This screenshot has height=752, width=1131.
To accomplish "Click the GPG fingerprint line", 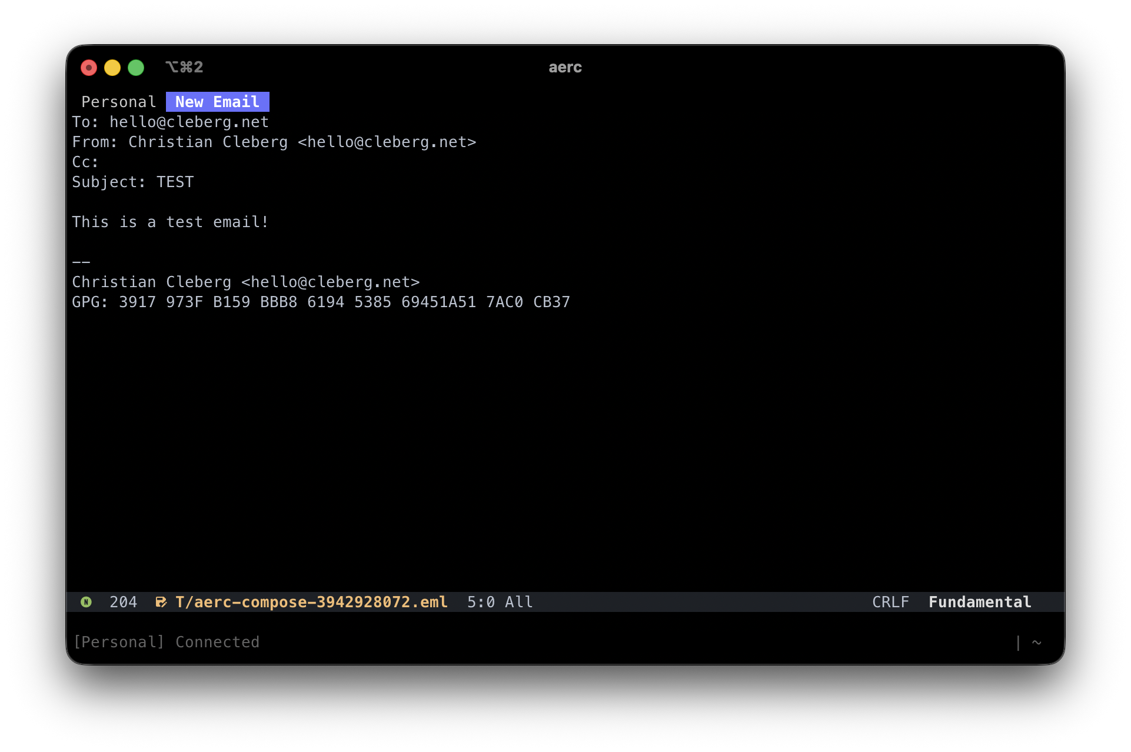I will (321, 301).
